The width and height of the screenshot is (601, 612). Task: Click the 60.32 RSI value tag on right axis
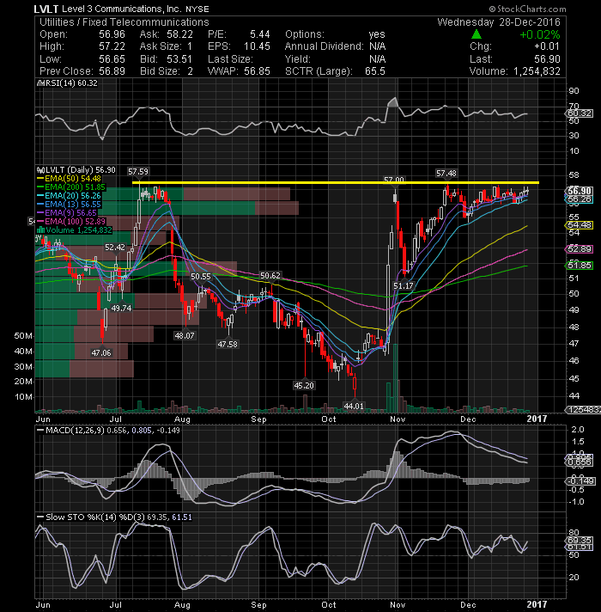click(x=580, y=113)
